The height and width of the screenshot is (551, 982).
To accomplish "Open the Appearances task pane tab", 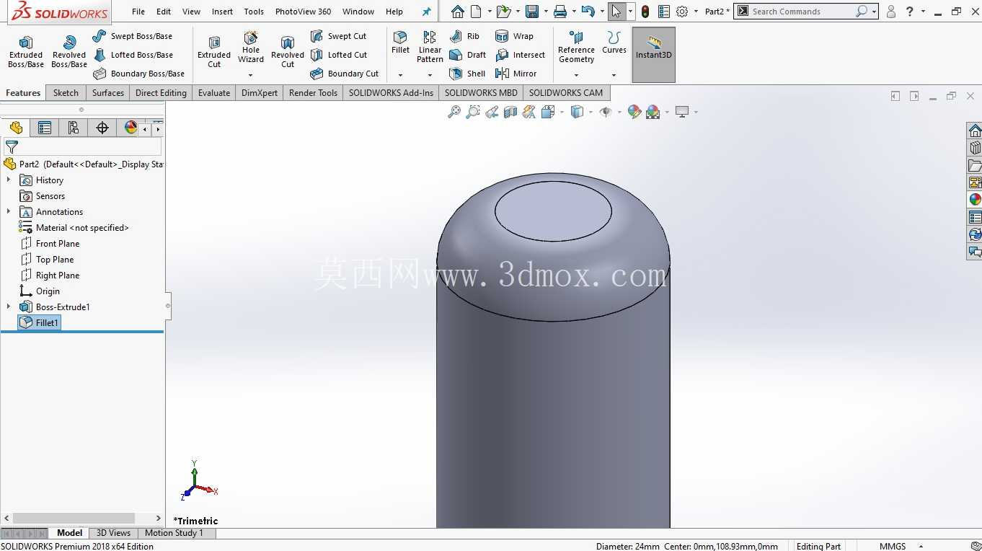I will coord(975,200).
